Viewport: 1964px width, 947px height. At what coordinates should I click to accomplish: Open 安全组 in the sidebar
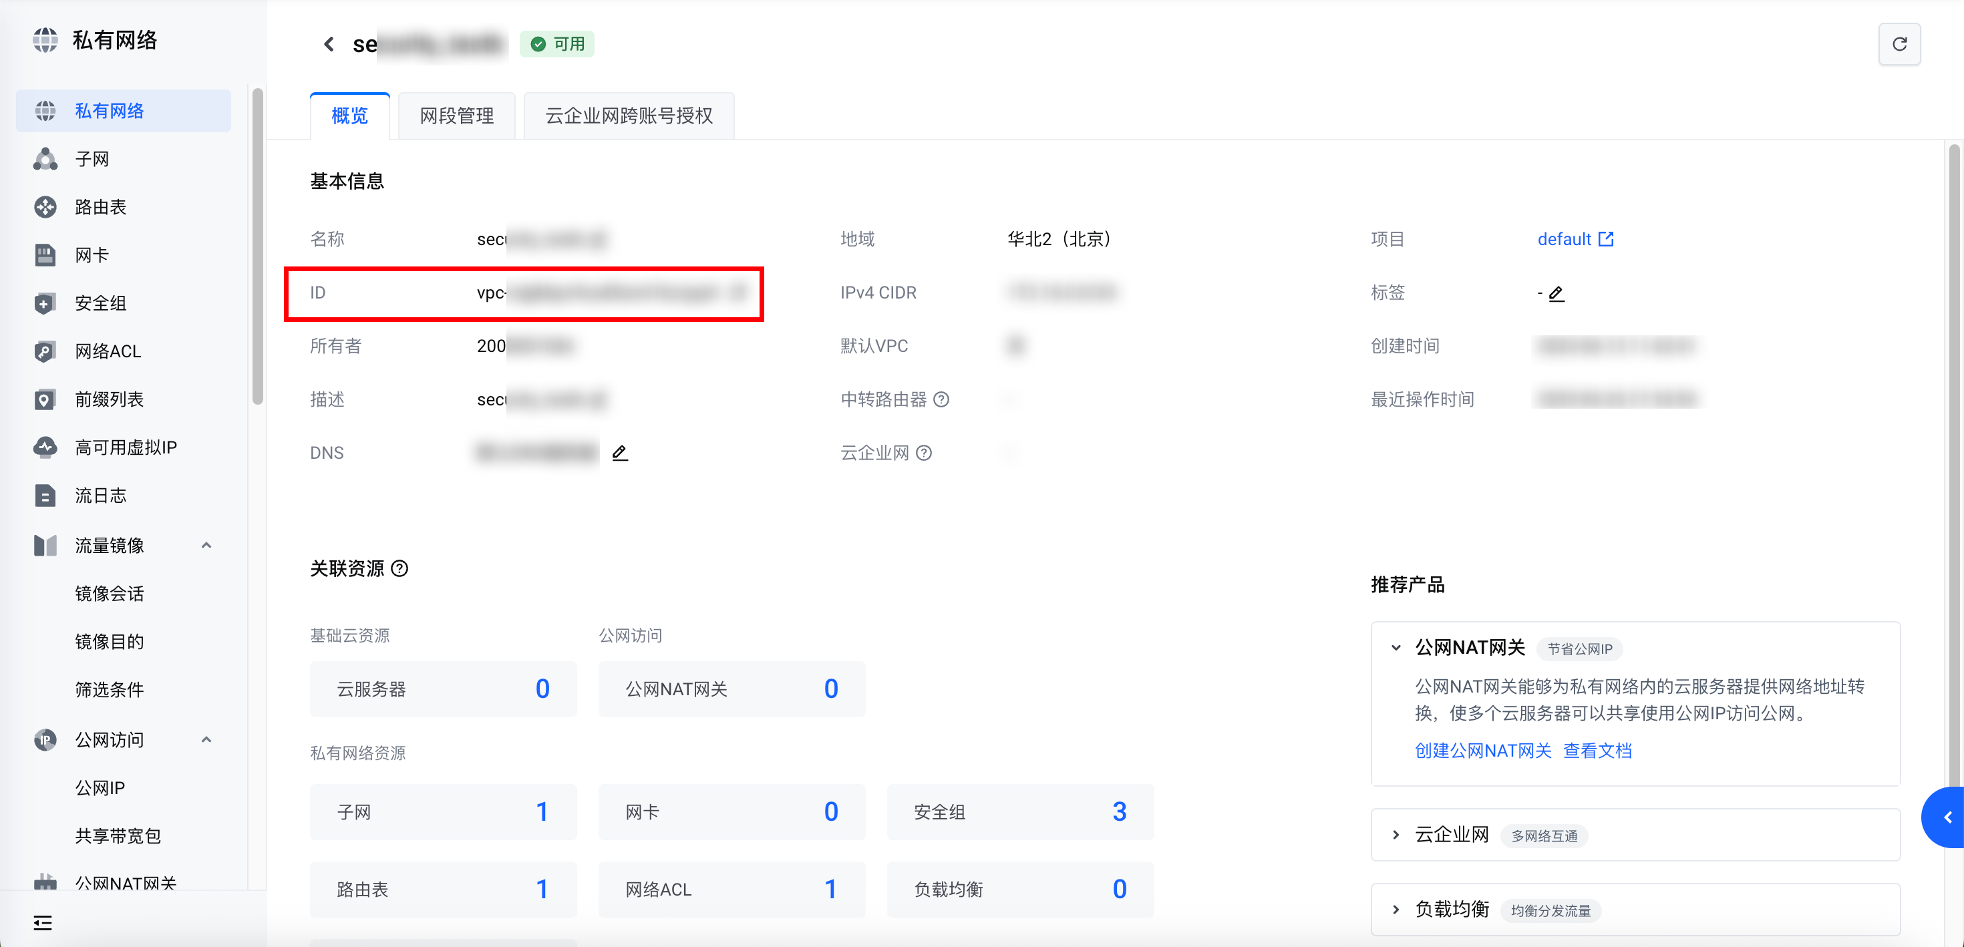click(100, 303)
